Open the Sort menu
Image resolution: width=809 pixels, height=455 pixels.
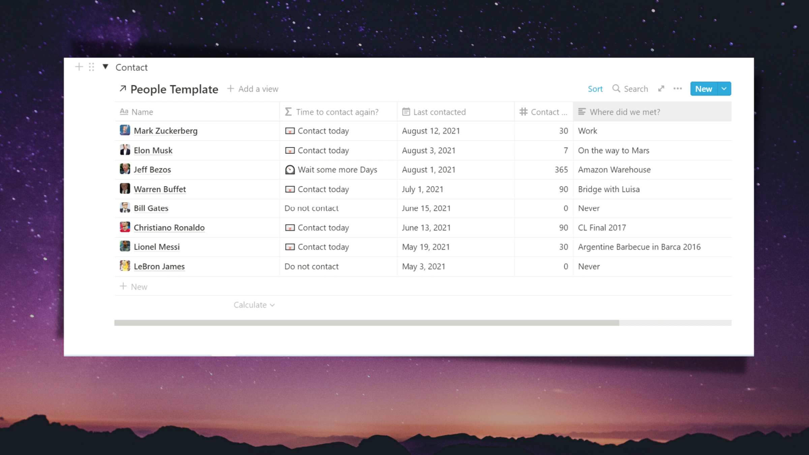pyautogui.click(x=595, y=88)
